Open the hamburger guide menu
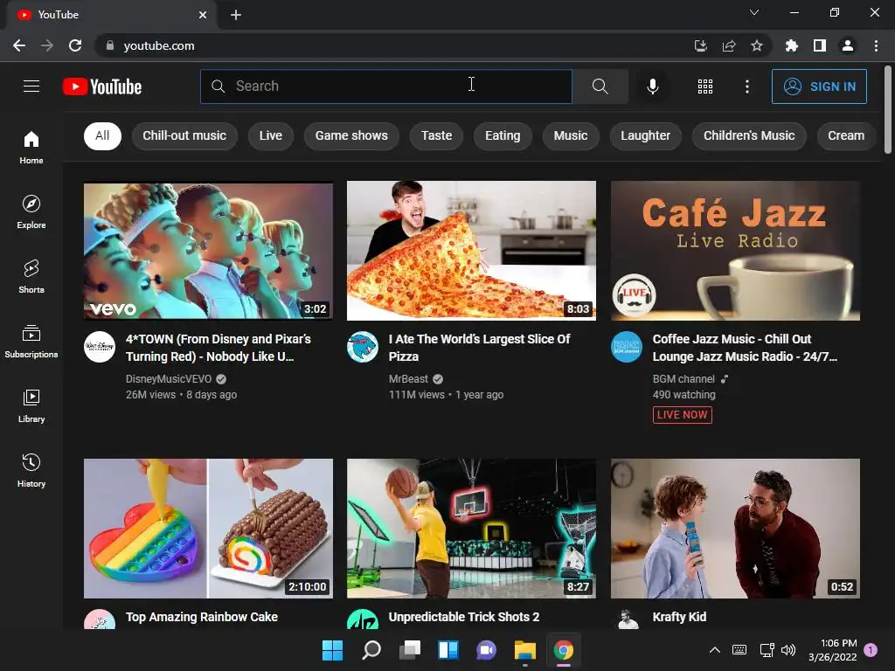This screenshot has height=671, width=895. 31,86
